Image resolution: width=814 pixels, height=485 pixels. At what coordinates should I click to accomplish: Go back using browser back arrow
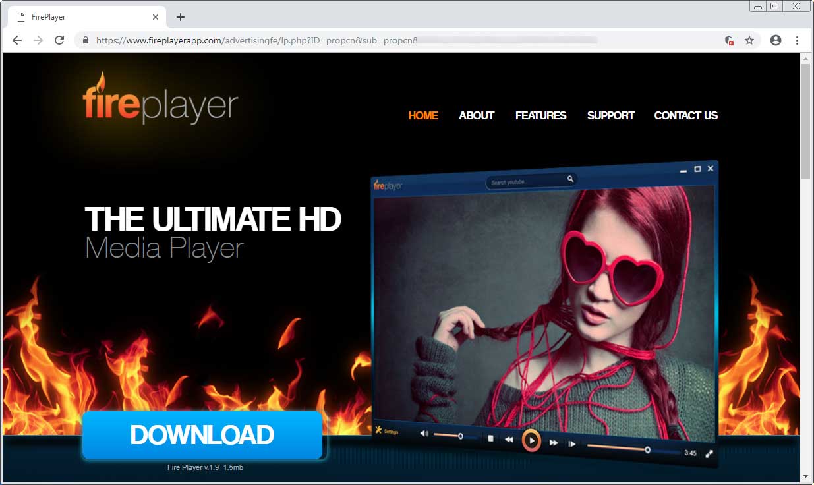17,40
